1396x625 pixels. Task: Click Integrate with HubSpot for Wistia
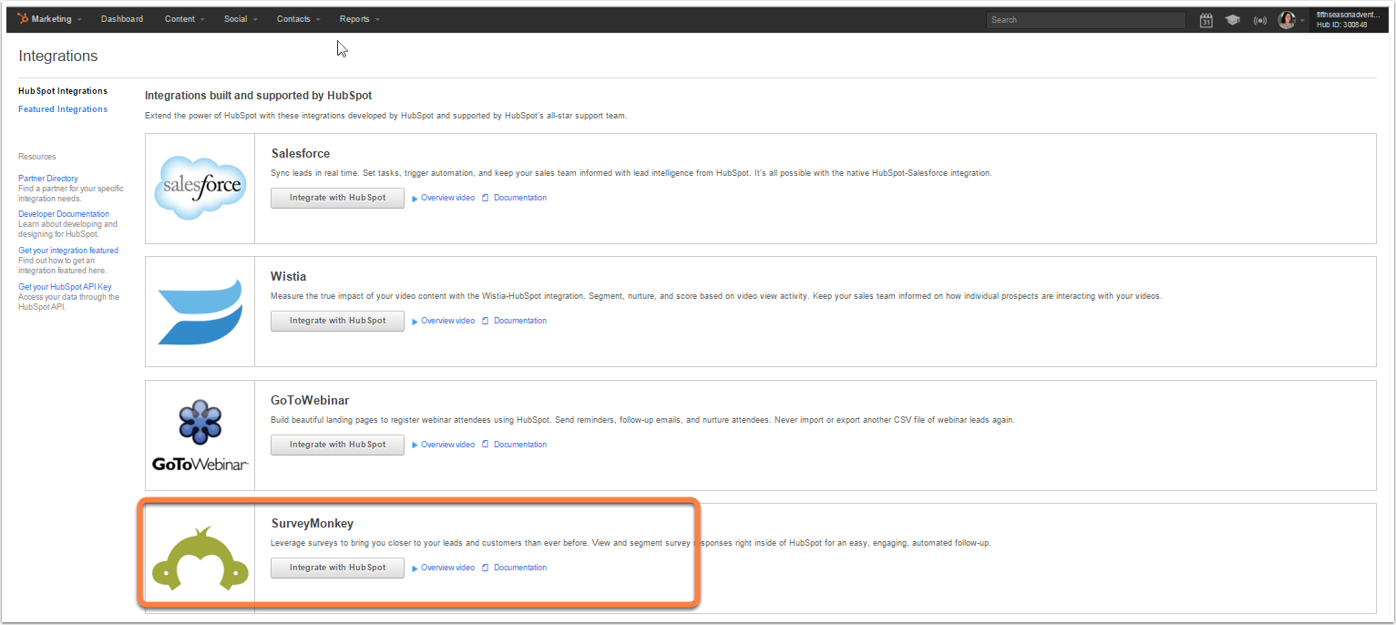click(x=337, y=321)
